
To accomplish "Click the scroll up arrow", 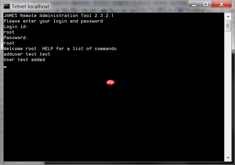I will (x=228, y=17).
